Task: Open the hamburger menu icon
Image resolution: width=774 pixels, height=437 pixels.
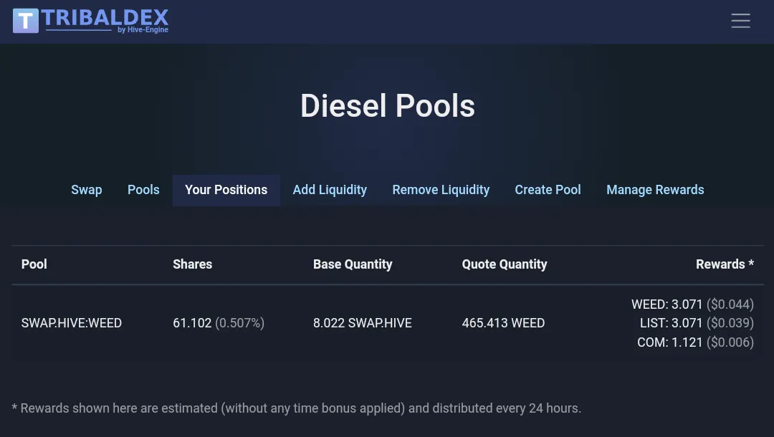Action: (740, 21)
